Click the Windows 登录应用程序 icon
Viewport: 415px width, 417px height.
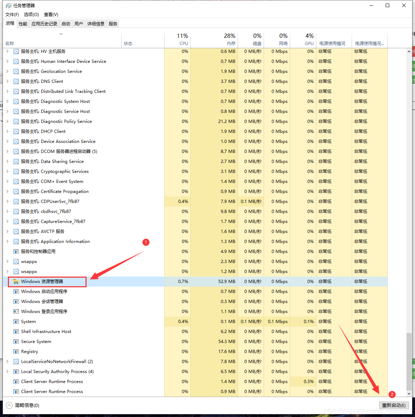point(16,312)
